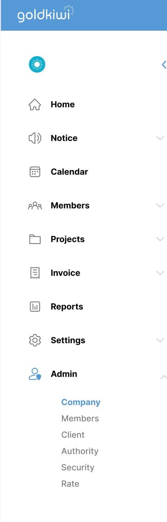Collapse the sidebar with left chevron

[164, 65]
